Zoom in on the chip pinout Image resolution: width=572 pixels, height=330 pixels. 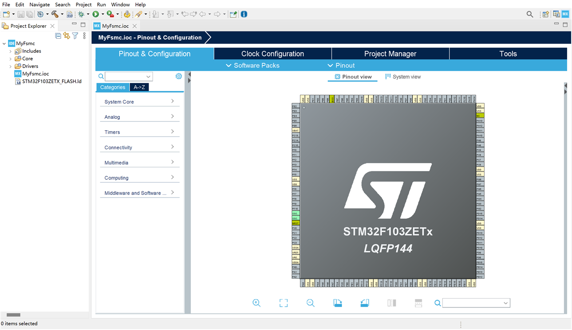point(256,303)
